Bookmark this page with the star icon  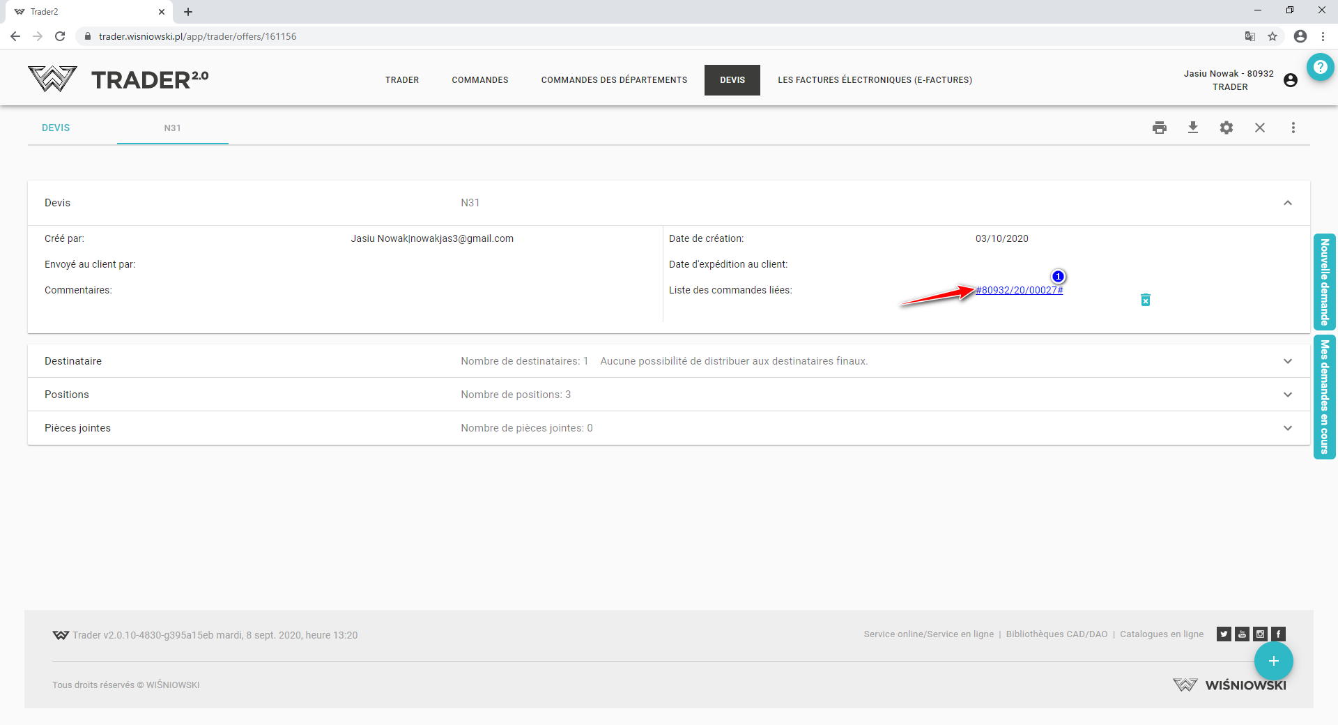coord(1272,36)
